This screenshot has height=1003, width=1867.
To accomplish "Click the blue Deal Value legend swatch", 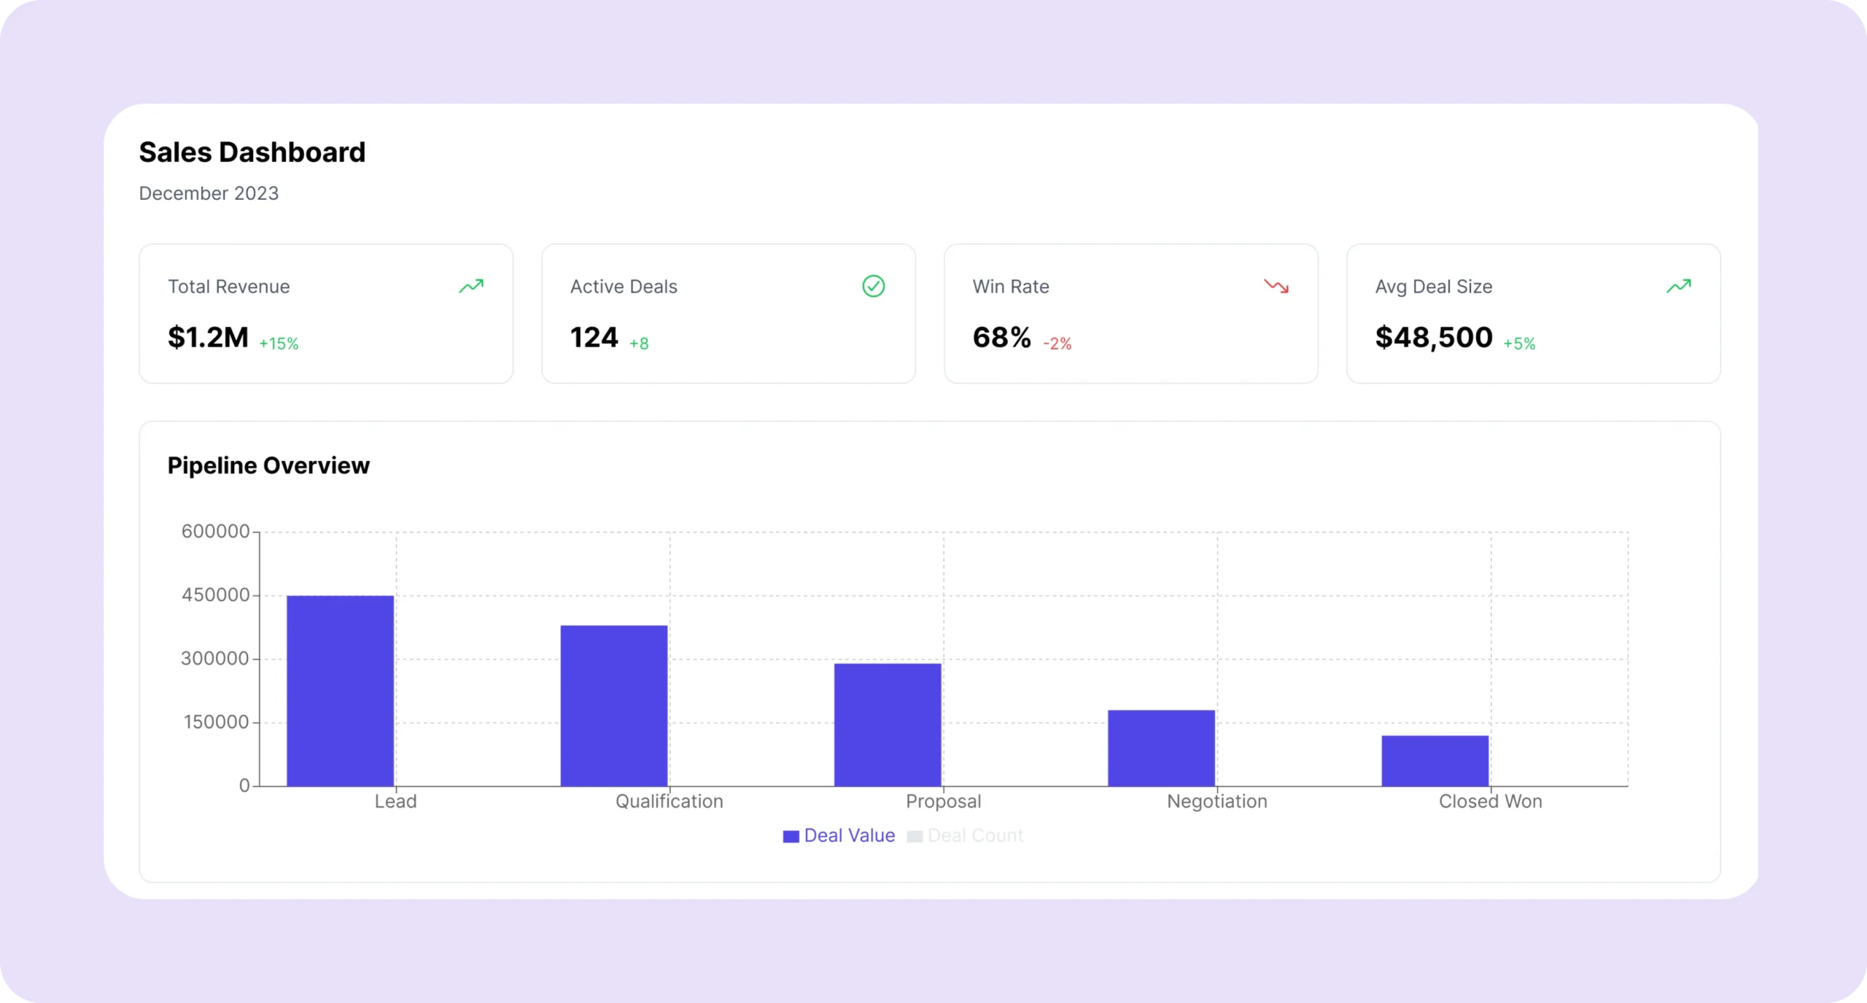I will click(x=791, y=837).
